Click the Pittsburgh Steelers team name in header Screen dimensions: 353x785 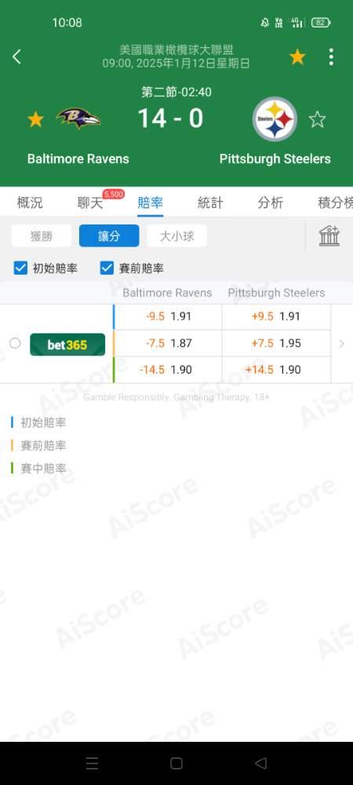click(275, 159)
